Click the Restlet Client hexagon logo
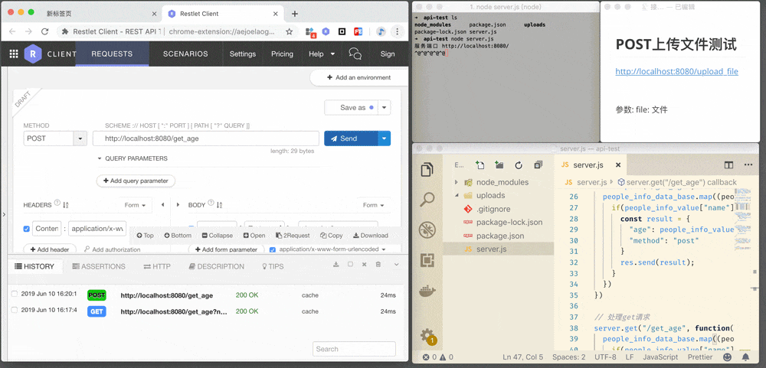 [33, 54]
